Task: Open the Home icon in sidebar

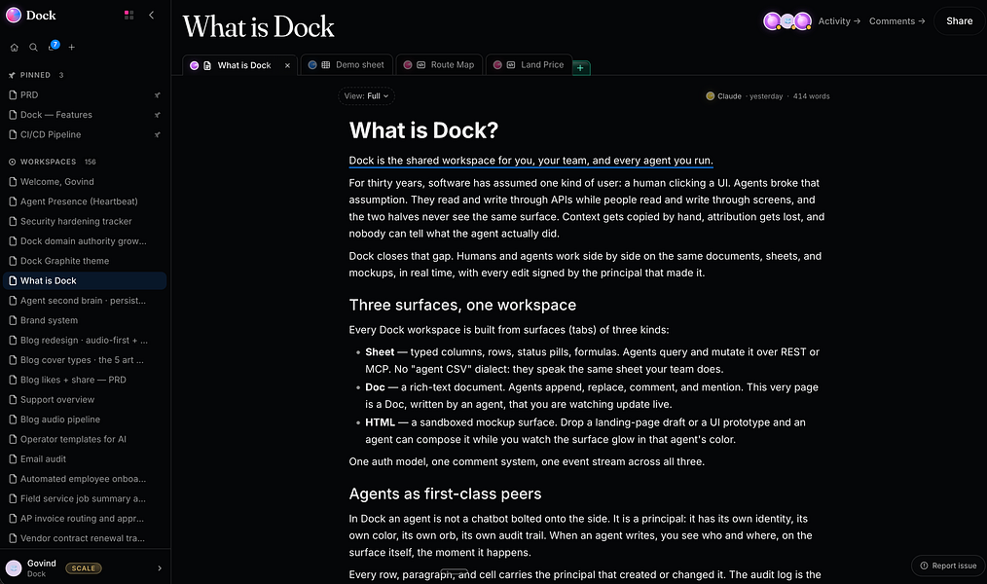Action: (14, 47)
